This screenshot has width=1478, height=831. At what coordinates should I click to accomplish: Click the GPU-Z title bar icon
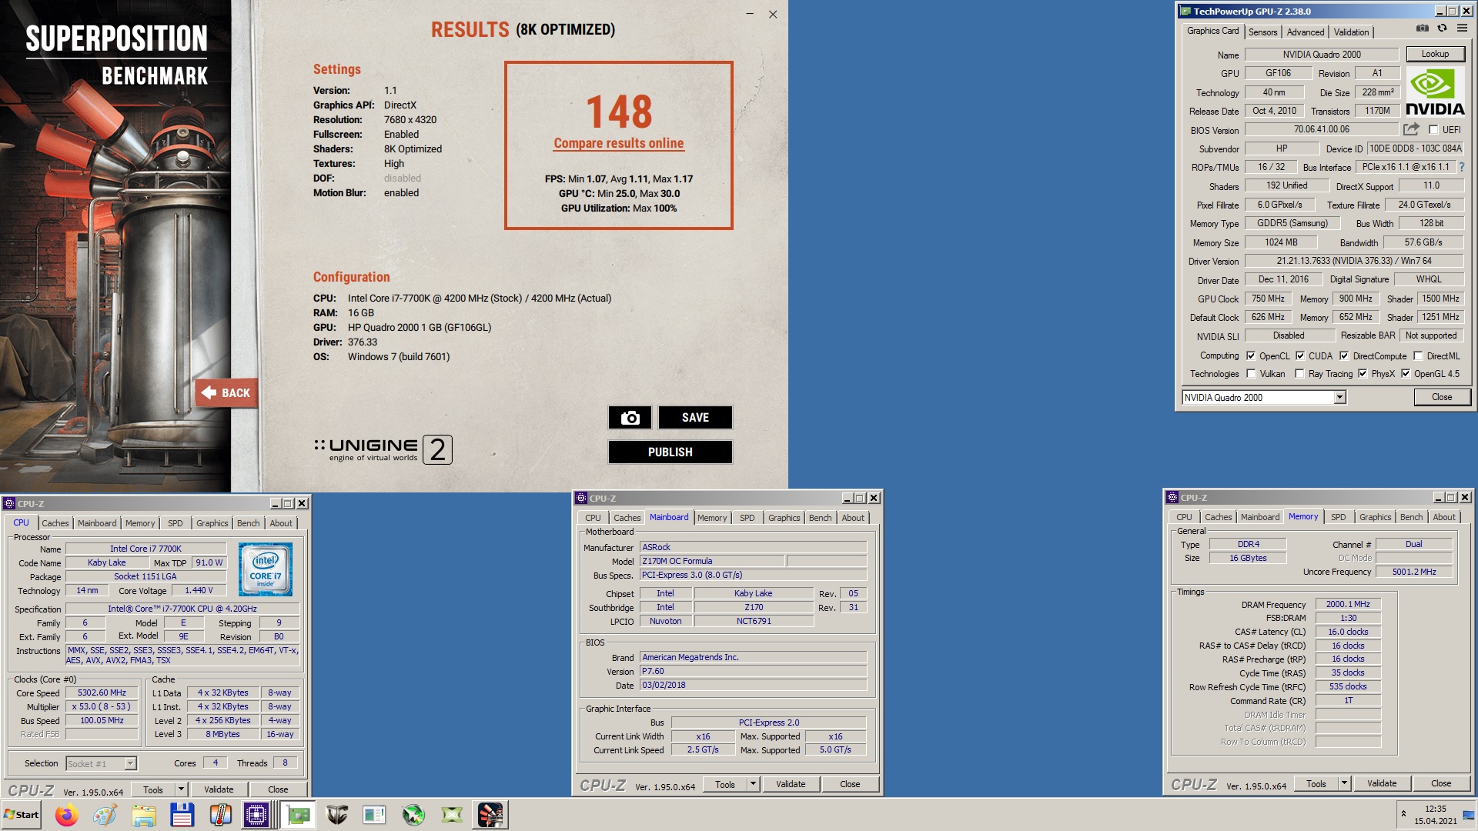[1185, 11]
